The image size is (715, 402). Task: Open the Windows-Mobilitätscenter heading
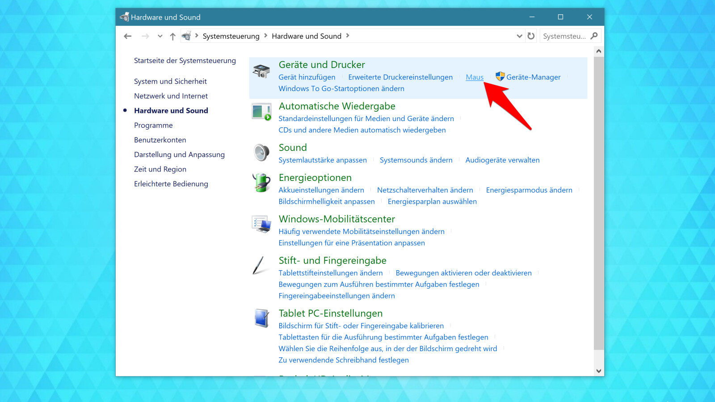click(337, 219)
